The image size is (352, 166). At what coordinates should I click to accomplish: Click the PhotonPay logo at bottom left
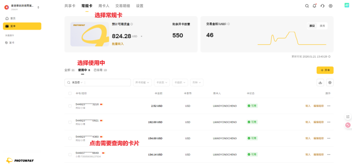[20, 160]
